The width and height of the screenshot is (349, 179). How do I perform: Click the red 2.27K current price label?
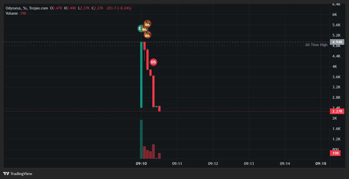337,111
